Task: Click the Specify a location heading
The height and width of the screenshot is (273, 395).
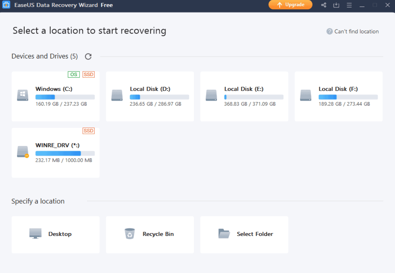Action: click(38, 201)
